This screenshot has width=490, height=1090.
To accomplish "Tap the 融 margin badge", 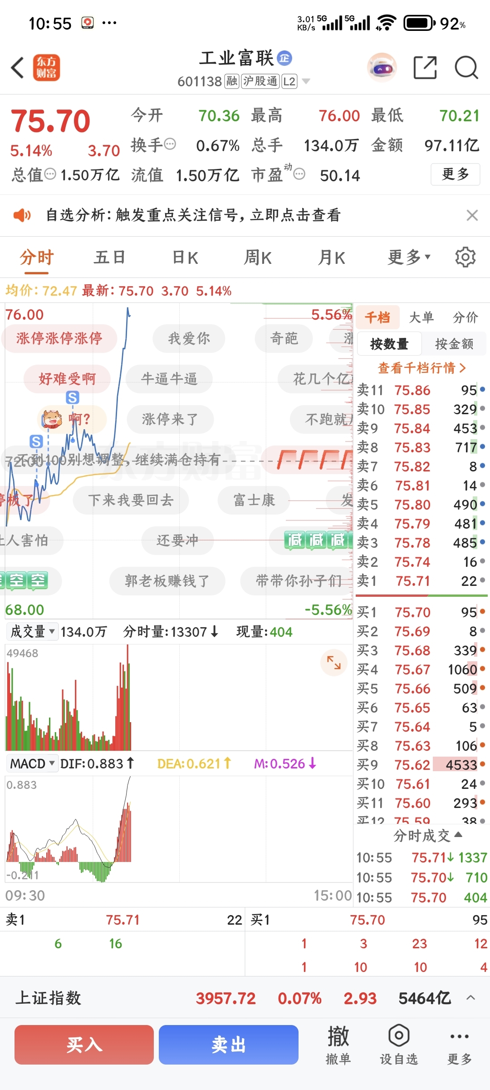I will coord(232,81).
